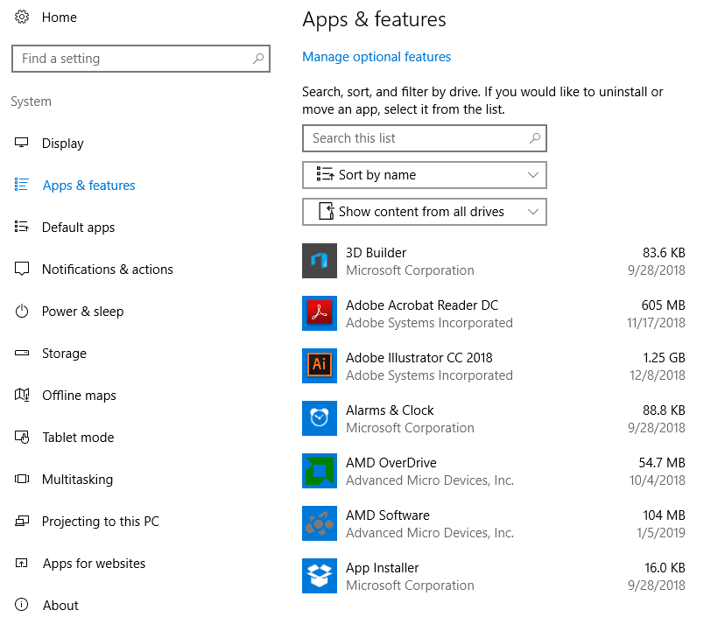Click the Power & sleep icon
Image resolution: width=725 pixels, height=631 pixels.
[x=22, y=311]
